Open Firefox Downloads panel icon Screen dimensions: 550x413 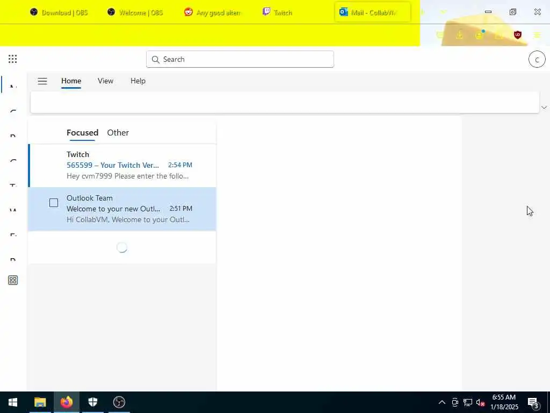(x=459, y=35)
